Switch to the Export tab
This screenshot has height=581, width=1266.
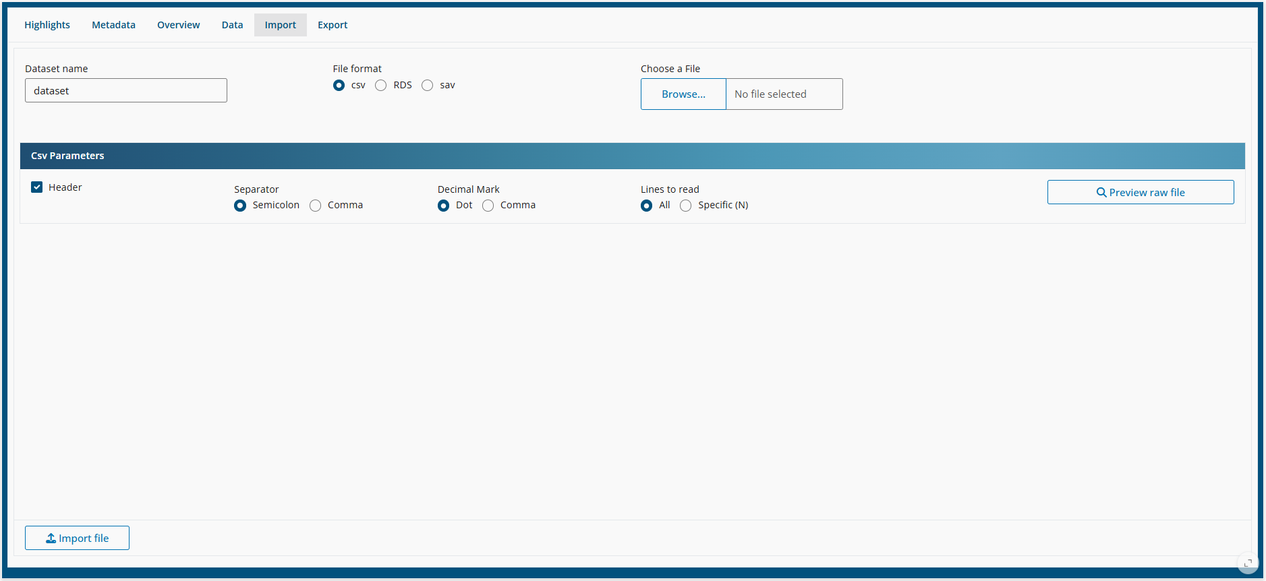point(333,25)
